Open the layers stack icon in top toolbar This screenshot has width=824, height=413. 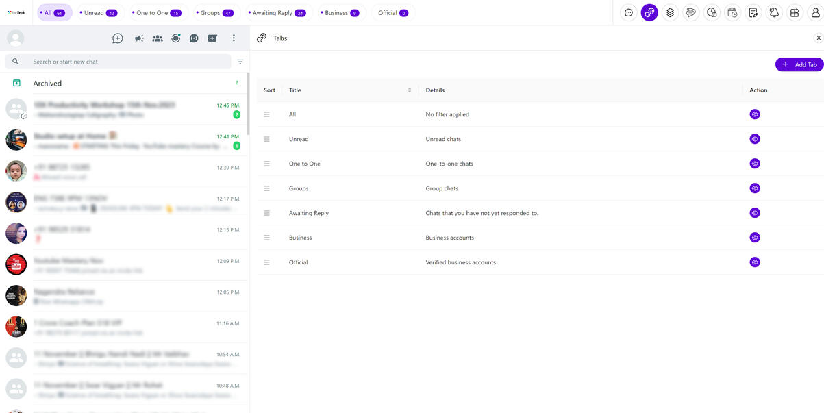[670, 12]
